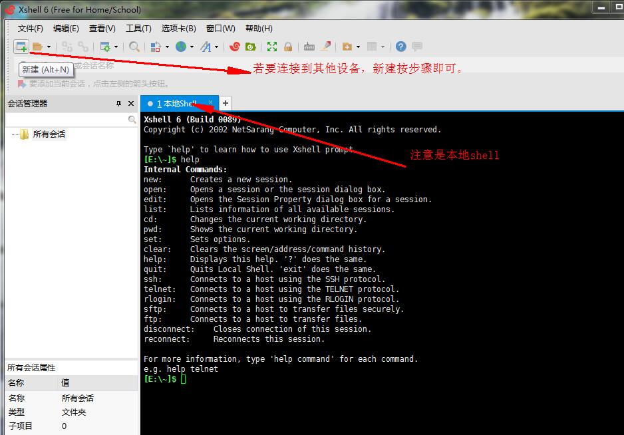Screen dimensions: 624x435
Task: Click the highlight pen toolbar icon
Action: click(326, 47)
